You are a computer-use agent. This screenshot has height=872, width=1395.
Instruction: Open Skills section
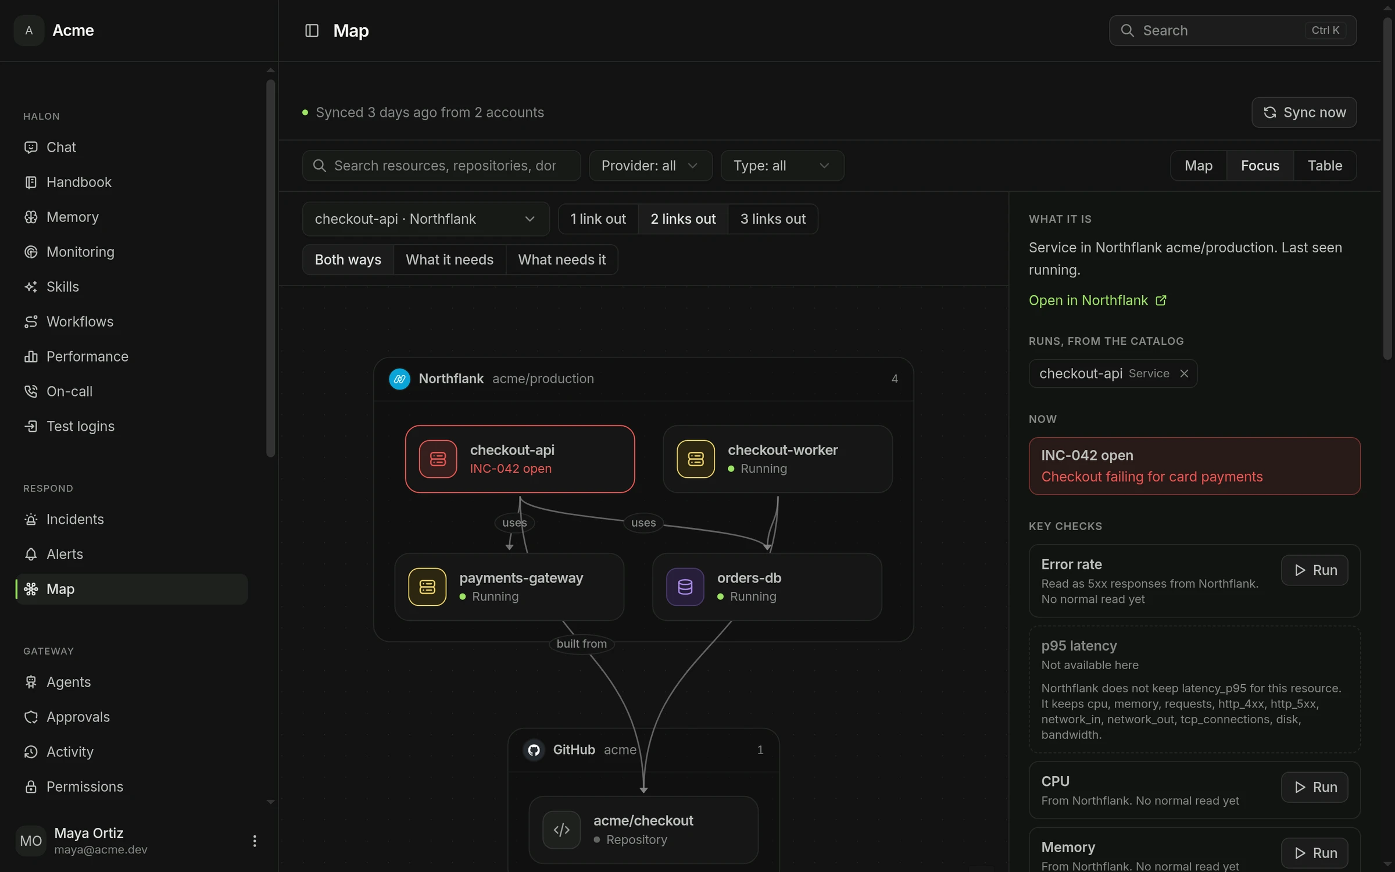coord(131,287)
